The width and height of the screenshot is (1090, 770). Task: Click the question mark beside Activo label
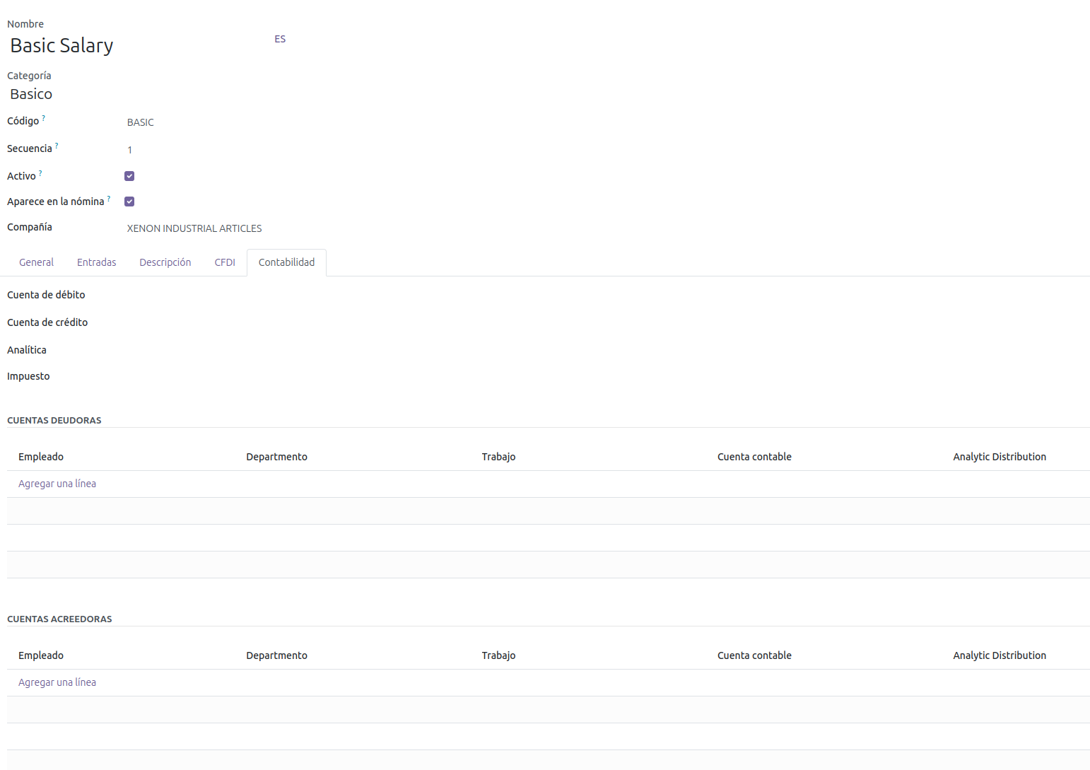tap(40, 173)
